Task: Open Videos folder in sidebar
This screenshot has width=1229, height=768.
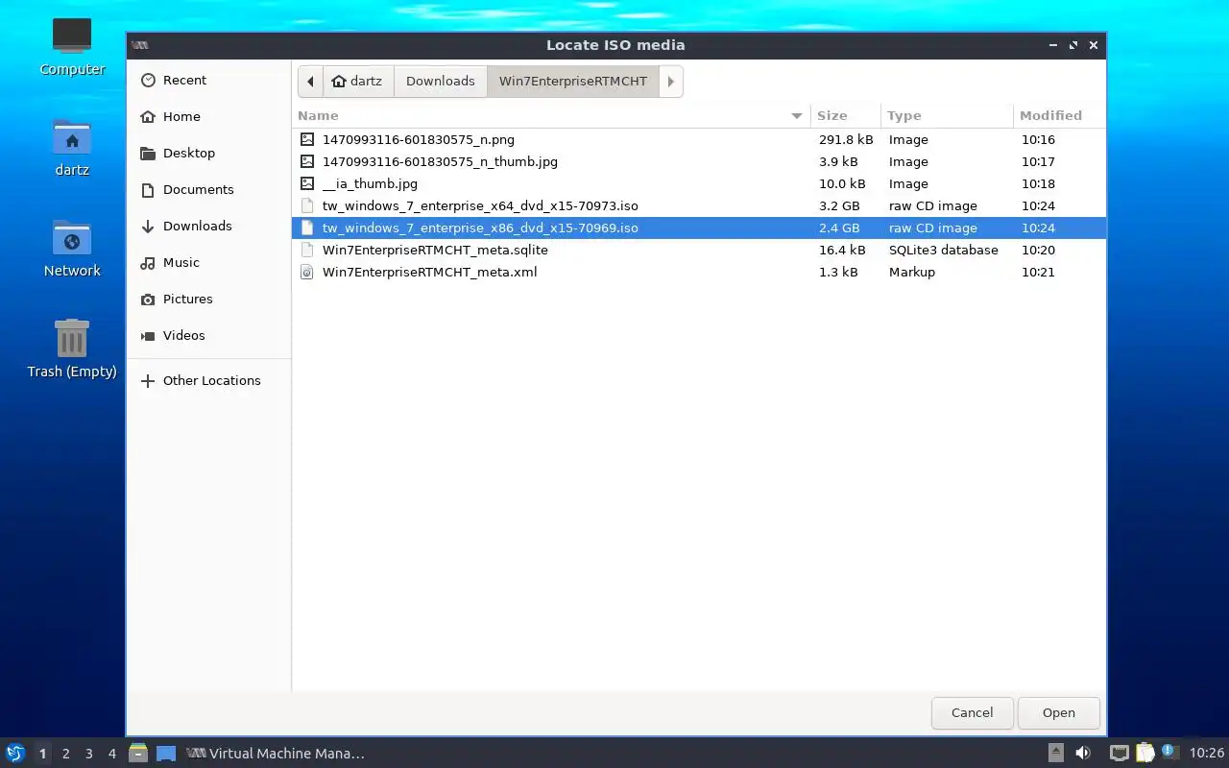Action: click(x=208, y=336)
